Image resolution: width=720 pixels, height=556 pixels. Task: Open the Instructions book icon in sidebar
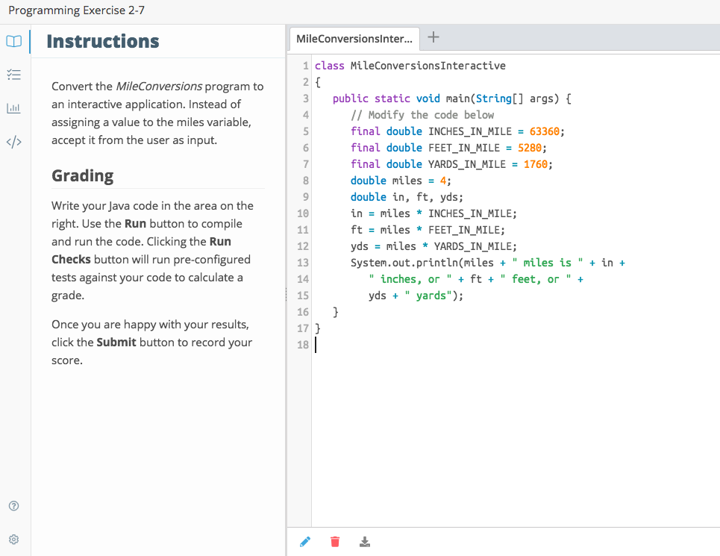click(13, 41)
